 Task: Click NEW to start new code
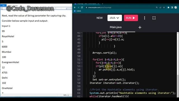(x=100, y=18)
